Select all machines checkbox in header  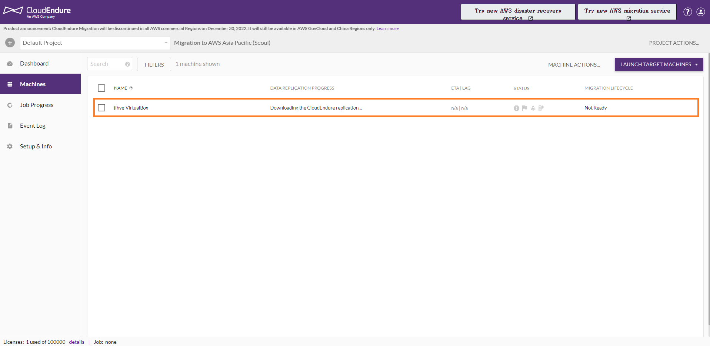coord(101,88)
